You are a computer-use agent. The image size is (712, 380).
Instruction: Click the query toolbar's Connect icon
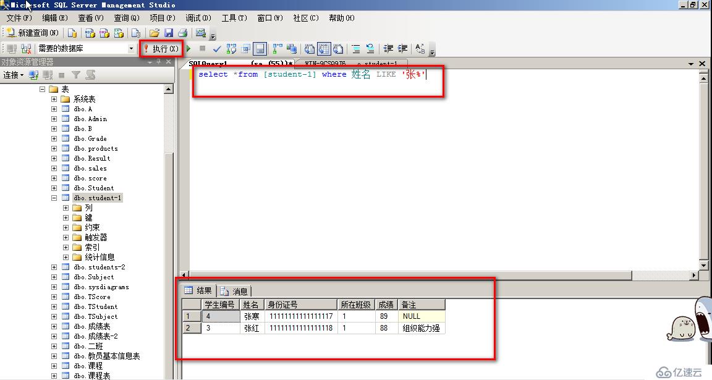coord(12,49)
